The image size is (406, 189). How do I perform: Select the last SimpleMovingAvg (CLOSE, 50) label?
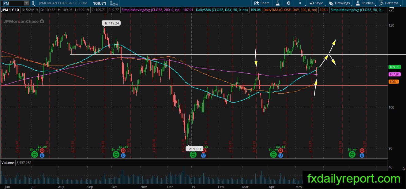(358, 10)
